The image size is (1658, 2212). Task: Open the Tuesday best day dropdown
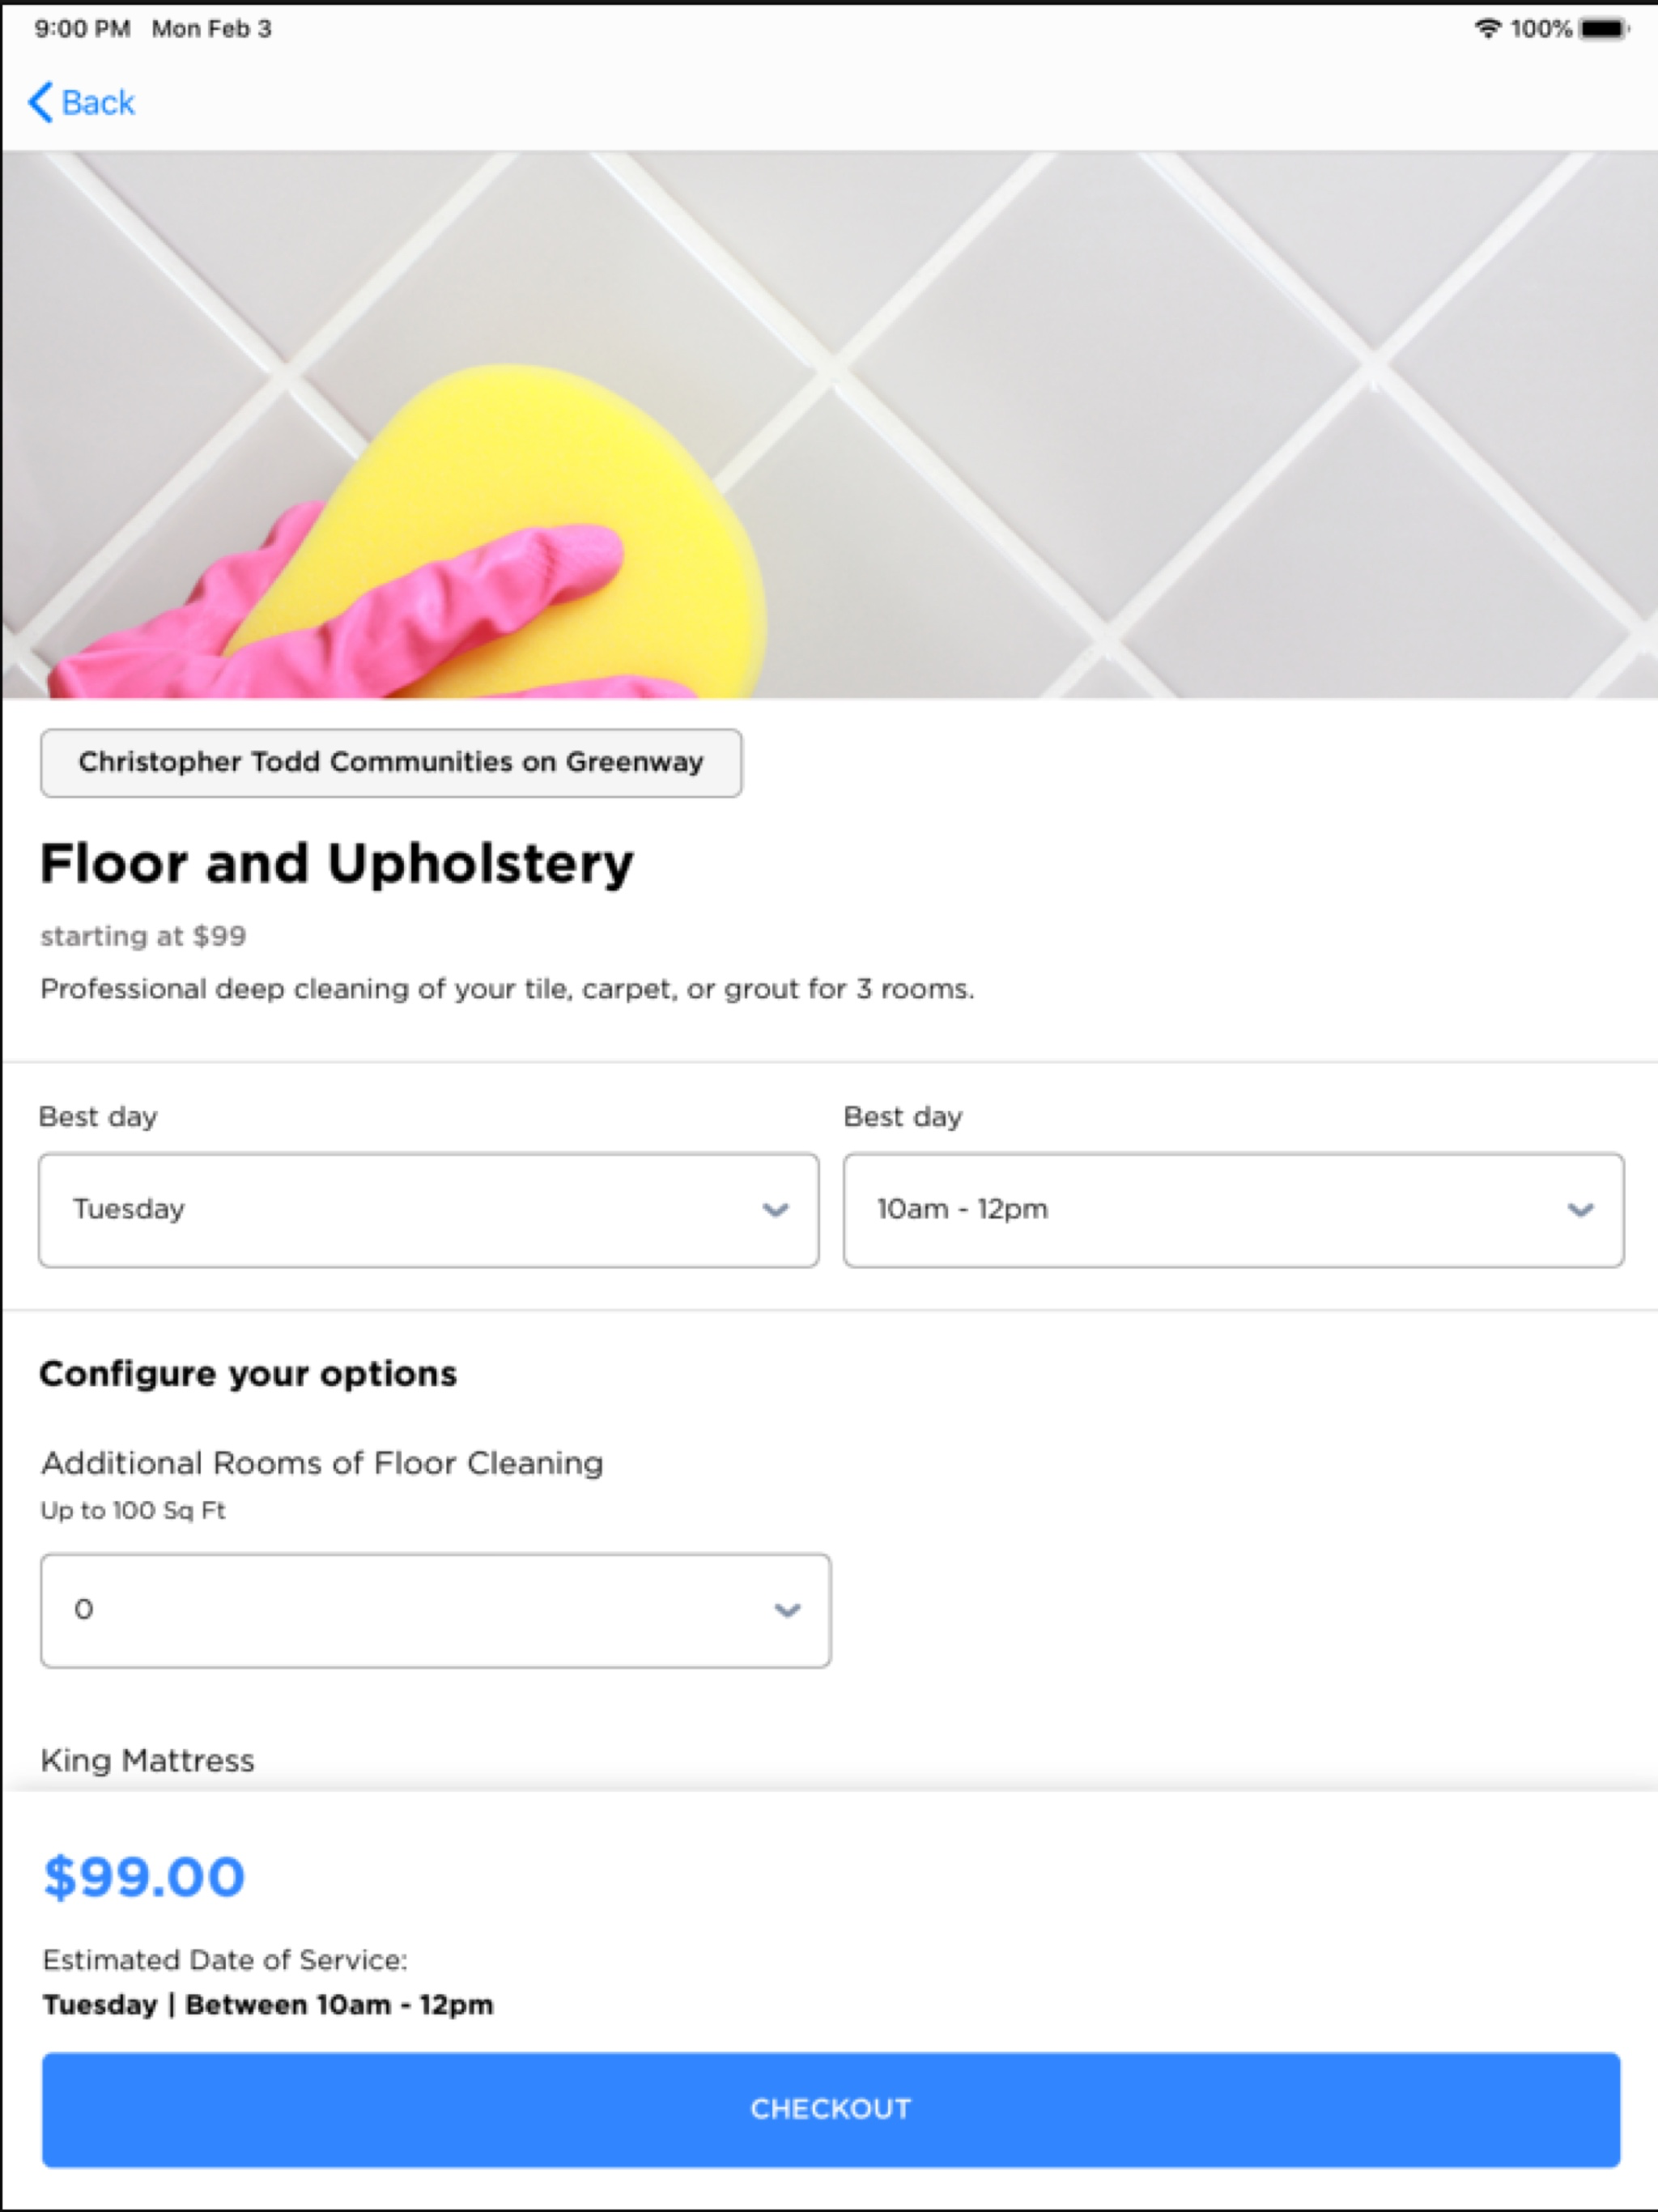(x=429, y=1210)
